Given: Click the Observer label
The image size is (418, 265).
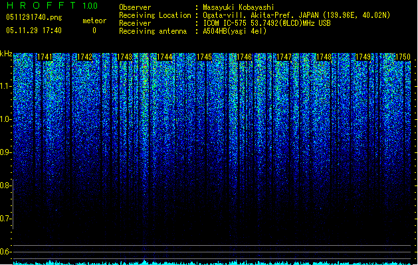Looking at the screenshot, I should (135, 7).
